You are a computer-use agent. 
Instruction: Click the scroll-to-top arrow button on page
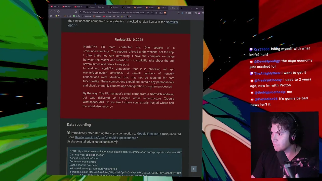point(194,169)
